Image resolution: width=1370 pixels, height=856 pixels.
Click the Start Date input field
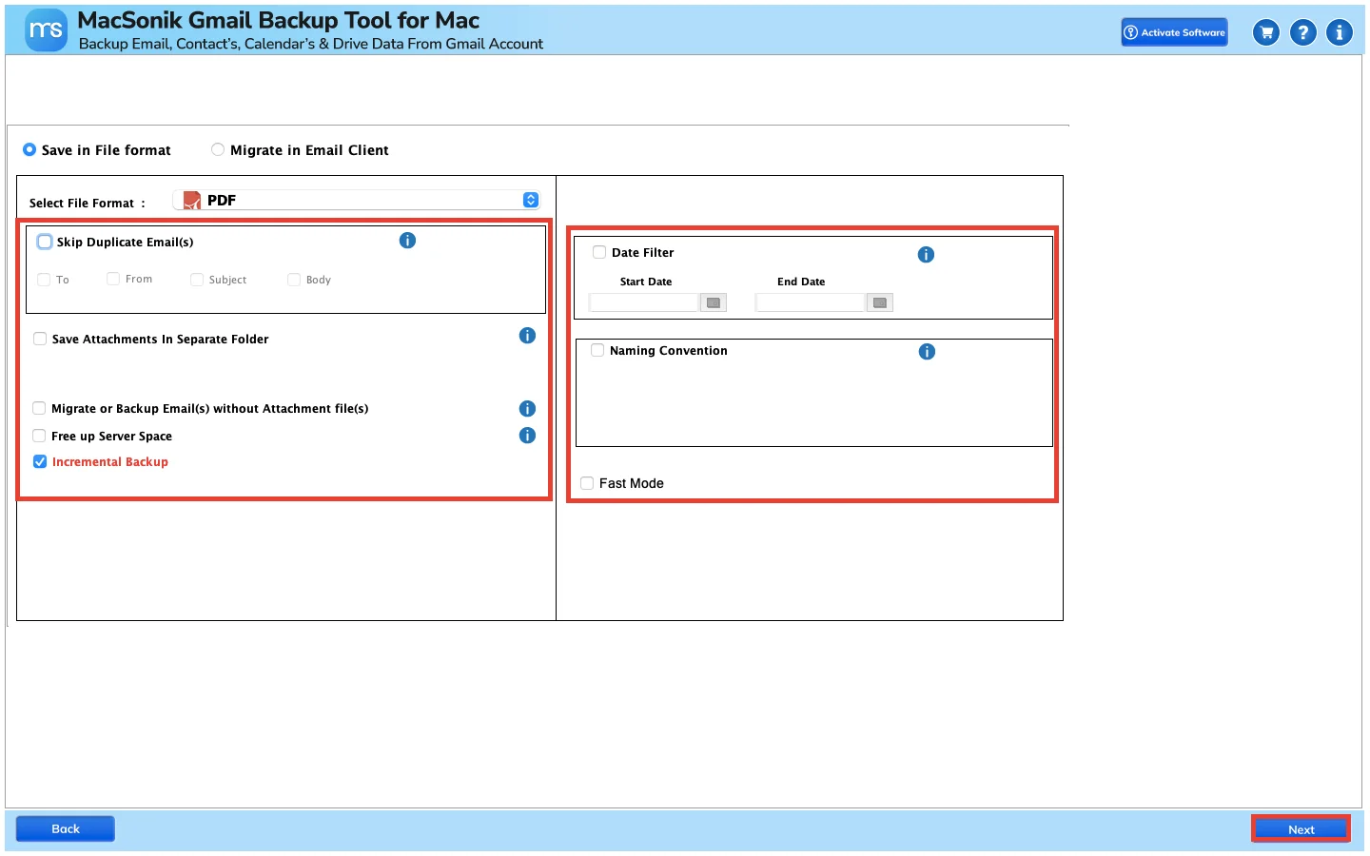[x=644, y=302]
